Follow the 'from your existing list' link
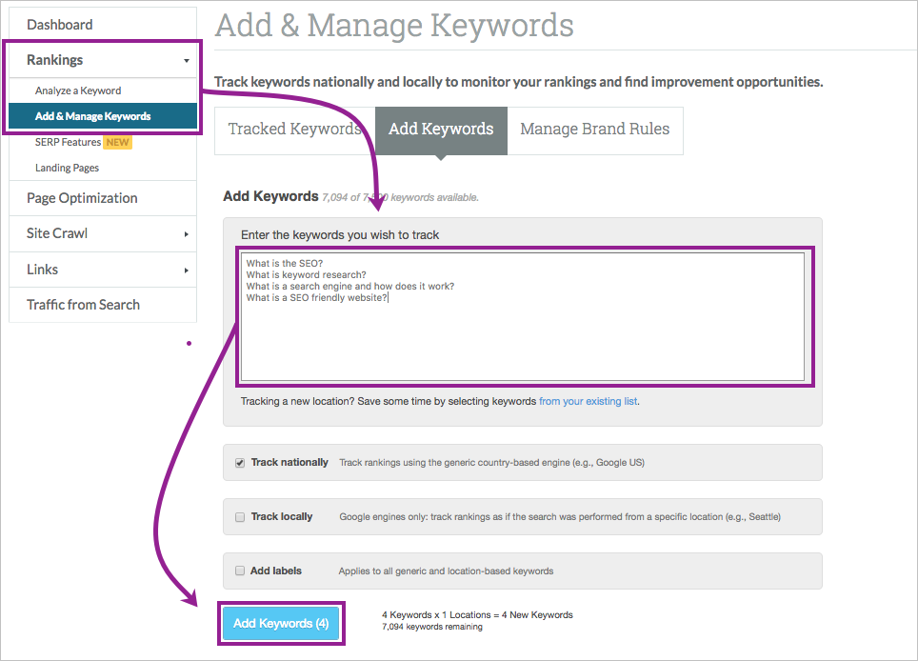Screen dimensions: 918x661 pyautogui.click(x=588, y=402)
